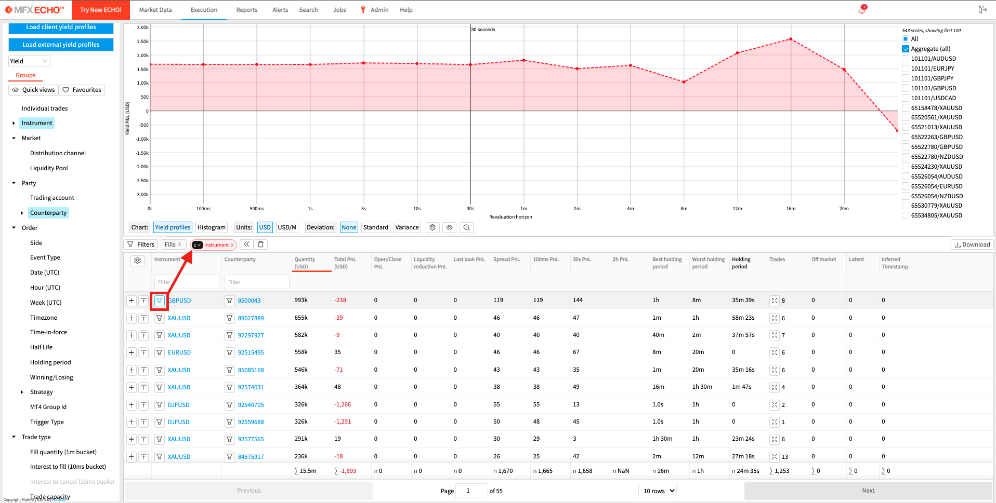The width and height of the screenshot is (996, 503).
Task: Expand the Counterparty tree node arrow
Action: click(22, 213)
